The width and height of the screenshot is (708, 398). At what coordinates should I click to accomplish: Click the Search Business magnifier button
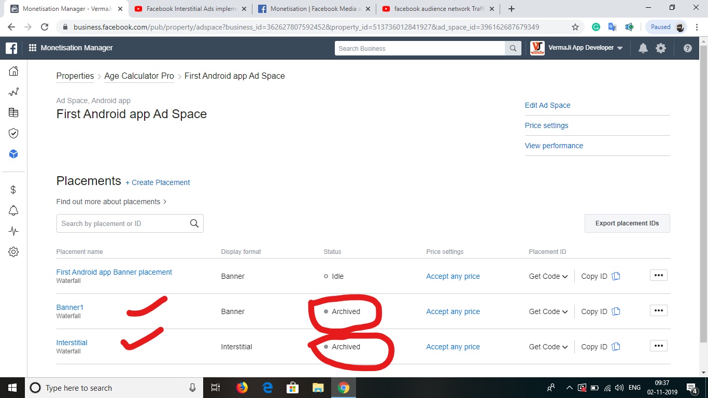[513, 48]
